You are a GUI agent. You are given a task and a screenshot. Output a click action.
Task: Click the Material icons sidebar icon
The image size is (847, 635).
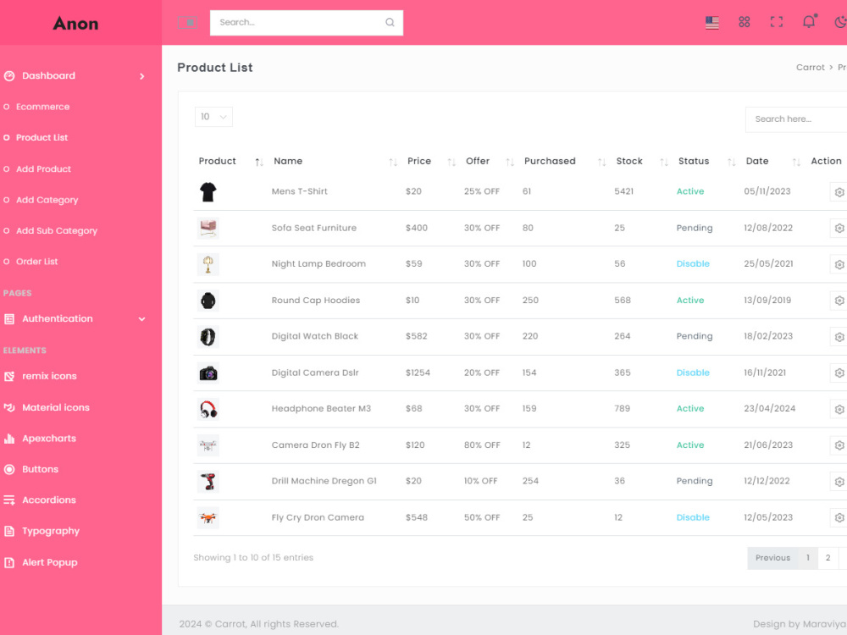click(9, 408)
